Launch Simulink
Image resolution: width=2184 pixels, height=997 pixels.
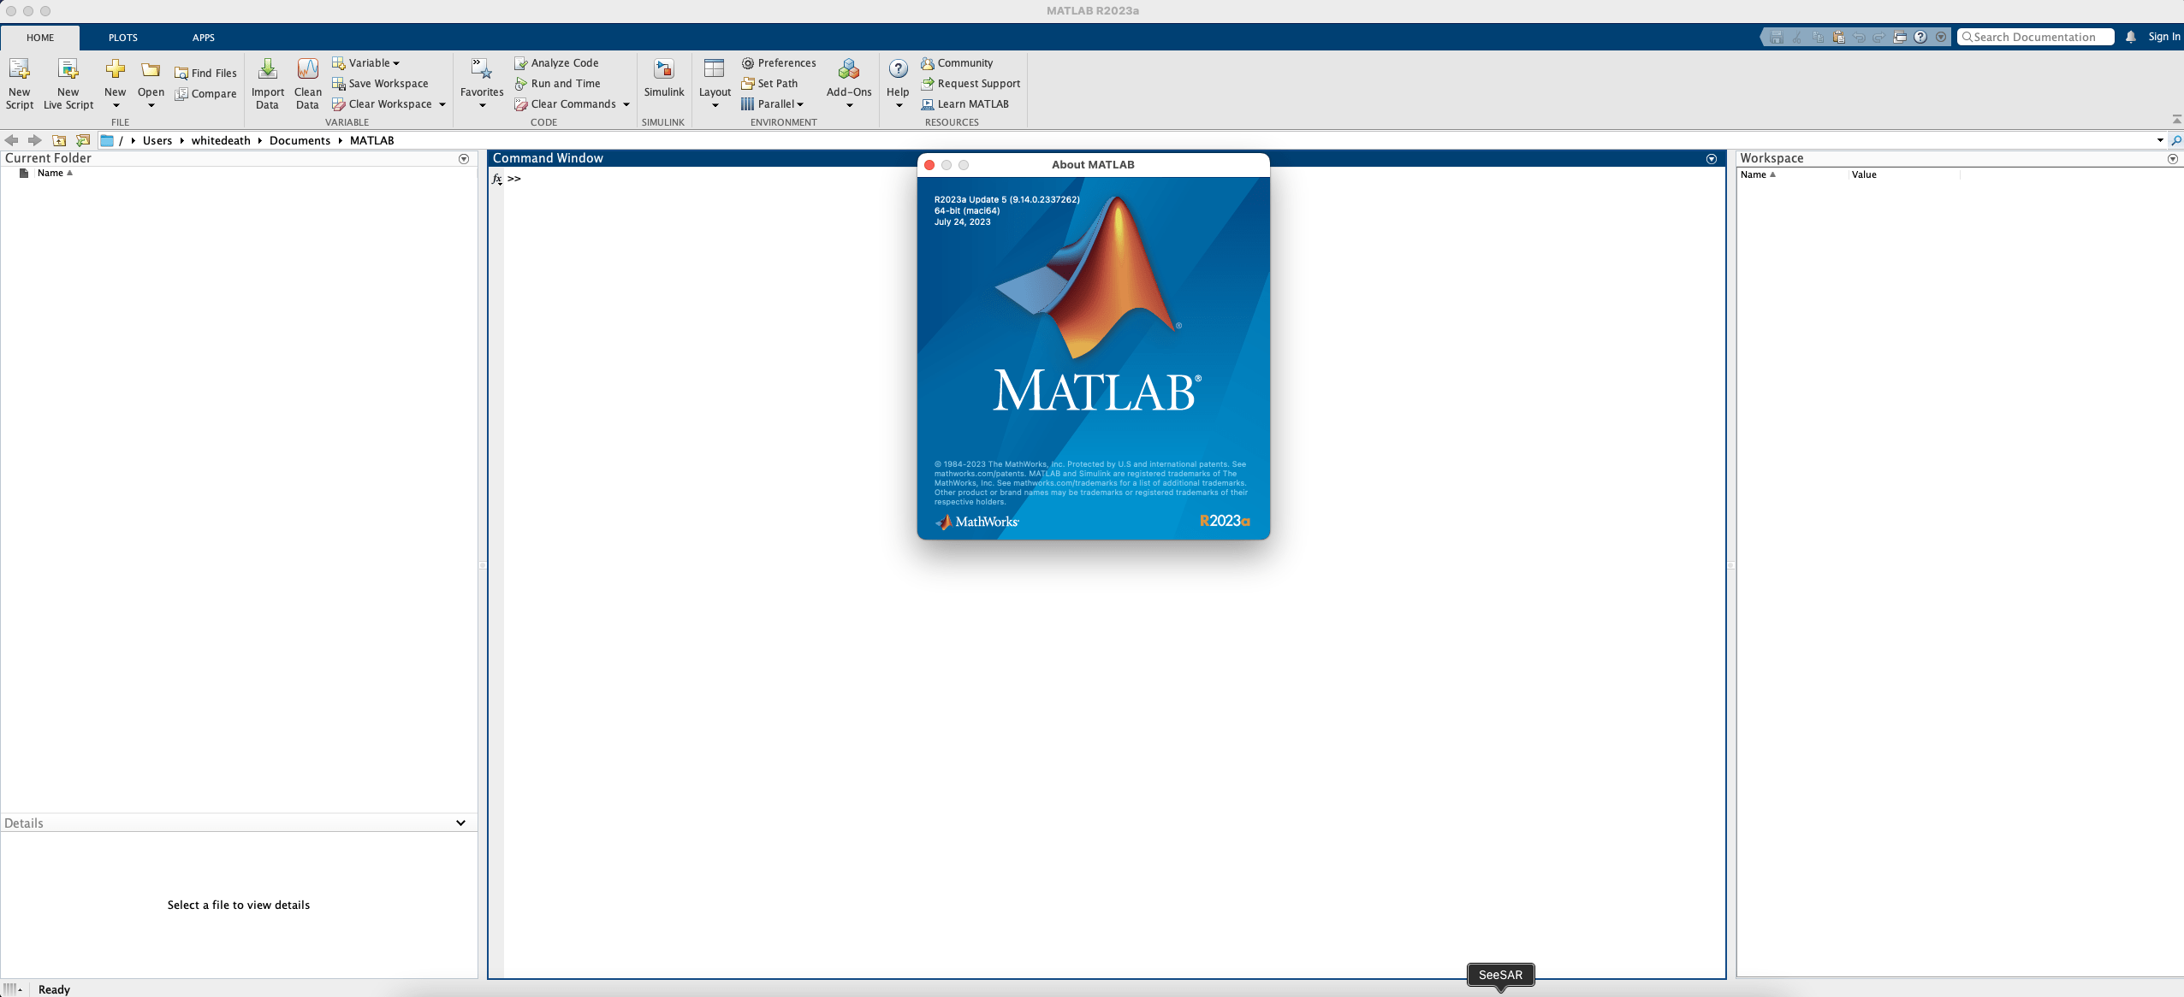[x=663, y=79]
